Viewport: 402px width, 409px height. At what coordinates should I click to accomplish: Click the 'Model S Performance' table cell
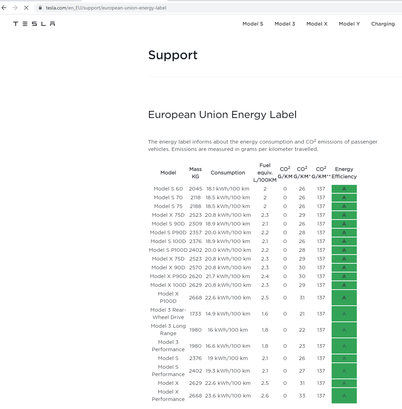point(168,370)
